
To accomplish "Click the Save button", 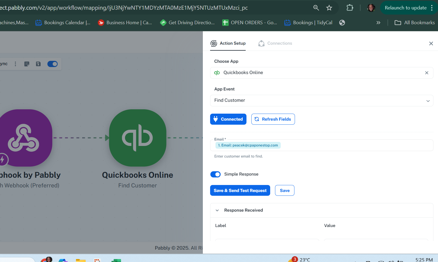I will coord(285,190).
